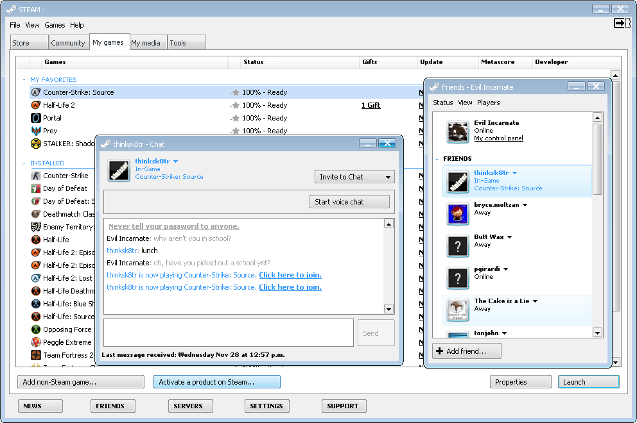The height and width of the screenshot is (423, 637).
Task: Open thinksk8tr dropdown arrow in friends list
Action: 515,173
